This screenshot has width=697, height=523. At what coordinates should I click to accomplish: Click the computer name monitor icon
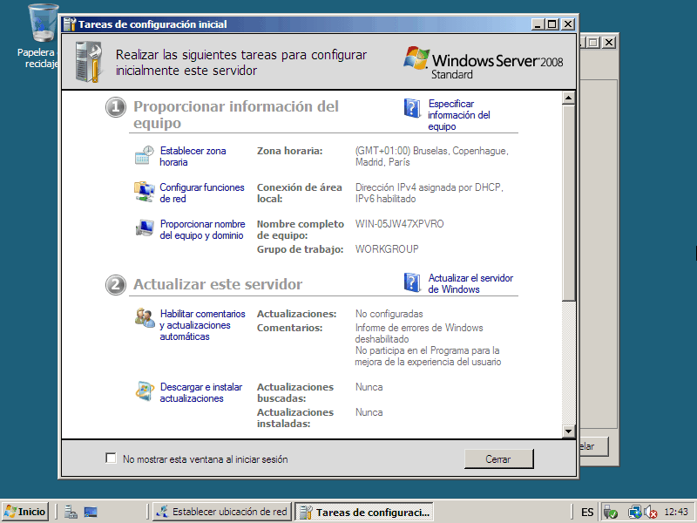(x=145, y=228)
